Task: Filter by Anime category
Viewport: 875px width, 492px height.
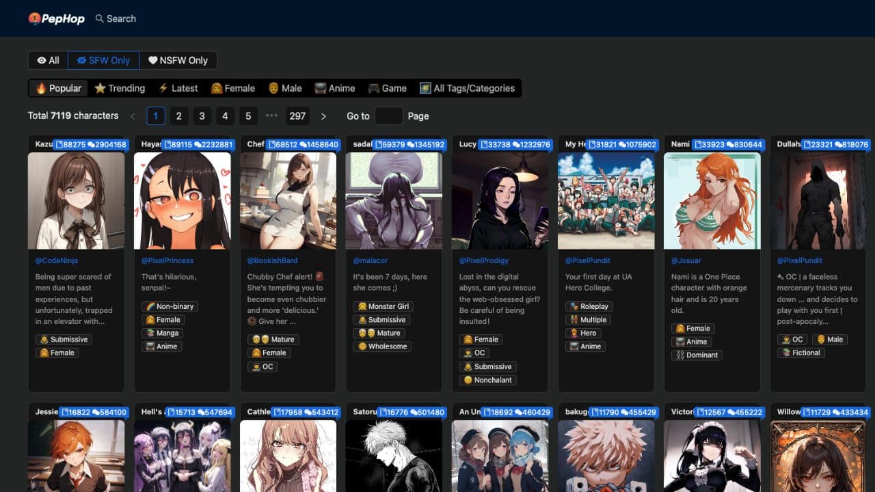Action: (x=334, y=88)
